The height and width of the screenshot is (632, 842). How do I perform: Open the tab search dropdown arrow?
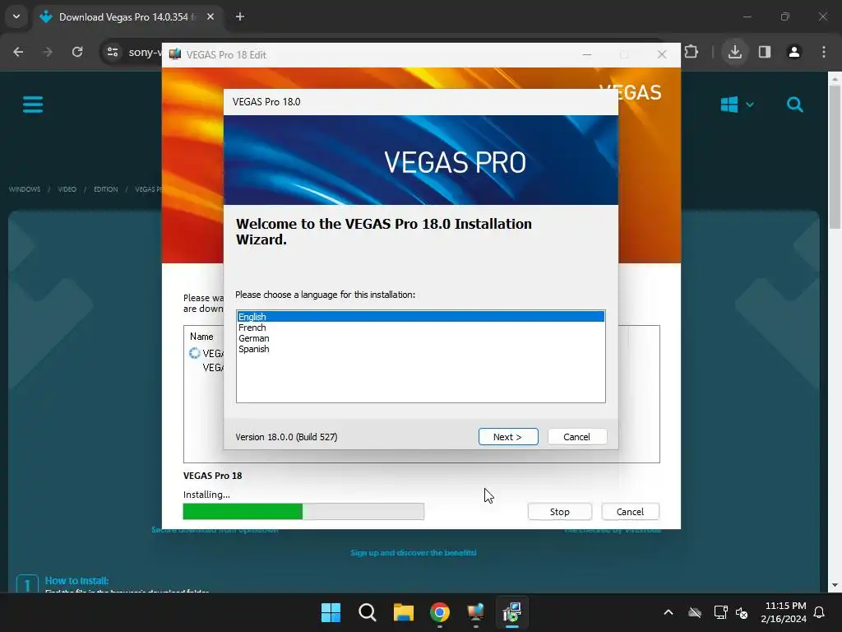tap(16, 16)
